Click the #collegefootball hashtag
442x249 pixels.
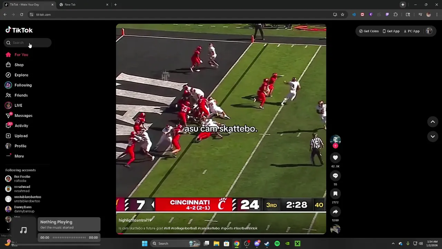tap(184, 228)
